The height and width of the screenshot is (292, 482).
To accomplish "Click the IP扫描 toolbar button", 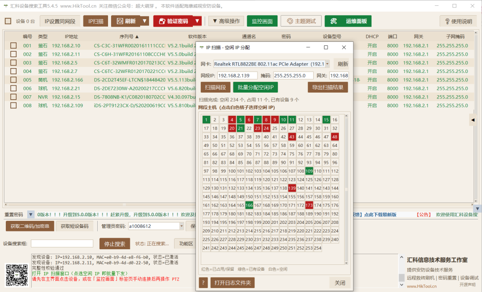I will coord(96,21).
